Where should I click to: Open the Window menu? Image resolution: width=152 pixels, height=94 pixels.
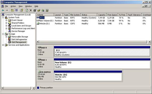tap(28, 6)
